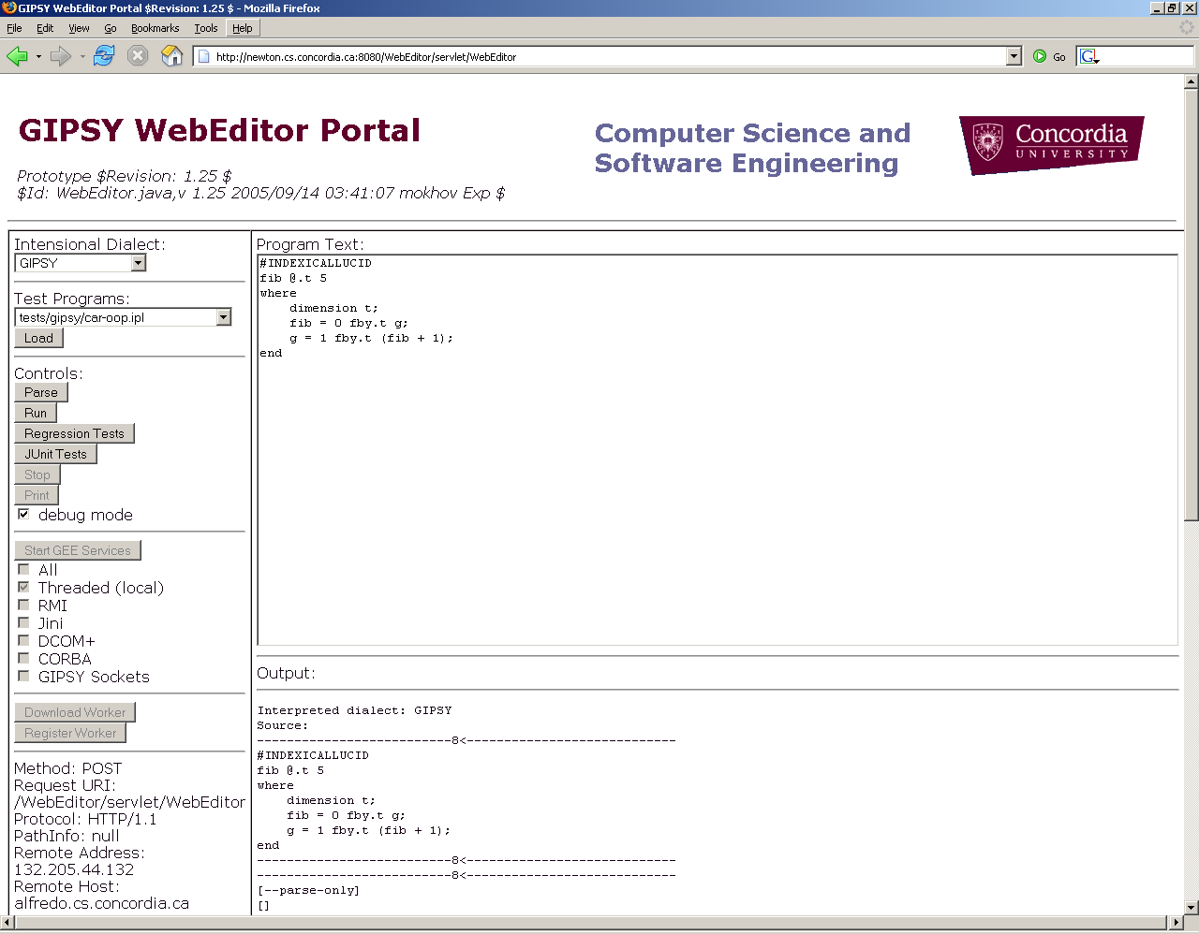The height and width of the screenshot is (934, 1199).
Task: Open the Bookmarks menu
Action: coord(155,28)
